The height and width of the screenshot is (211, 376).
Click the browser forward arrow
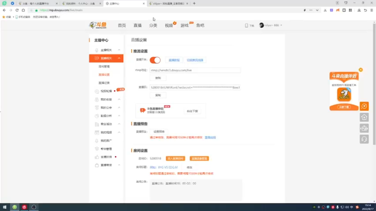tap(10, 10)
